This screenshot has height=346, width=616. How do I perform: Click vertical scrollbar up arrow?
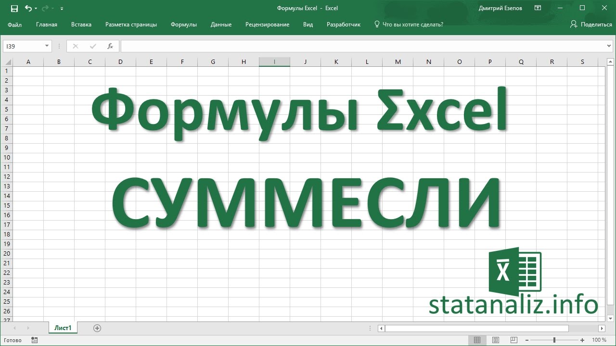(610, 62)
